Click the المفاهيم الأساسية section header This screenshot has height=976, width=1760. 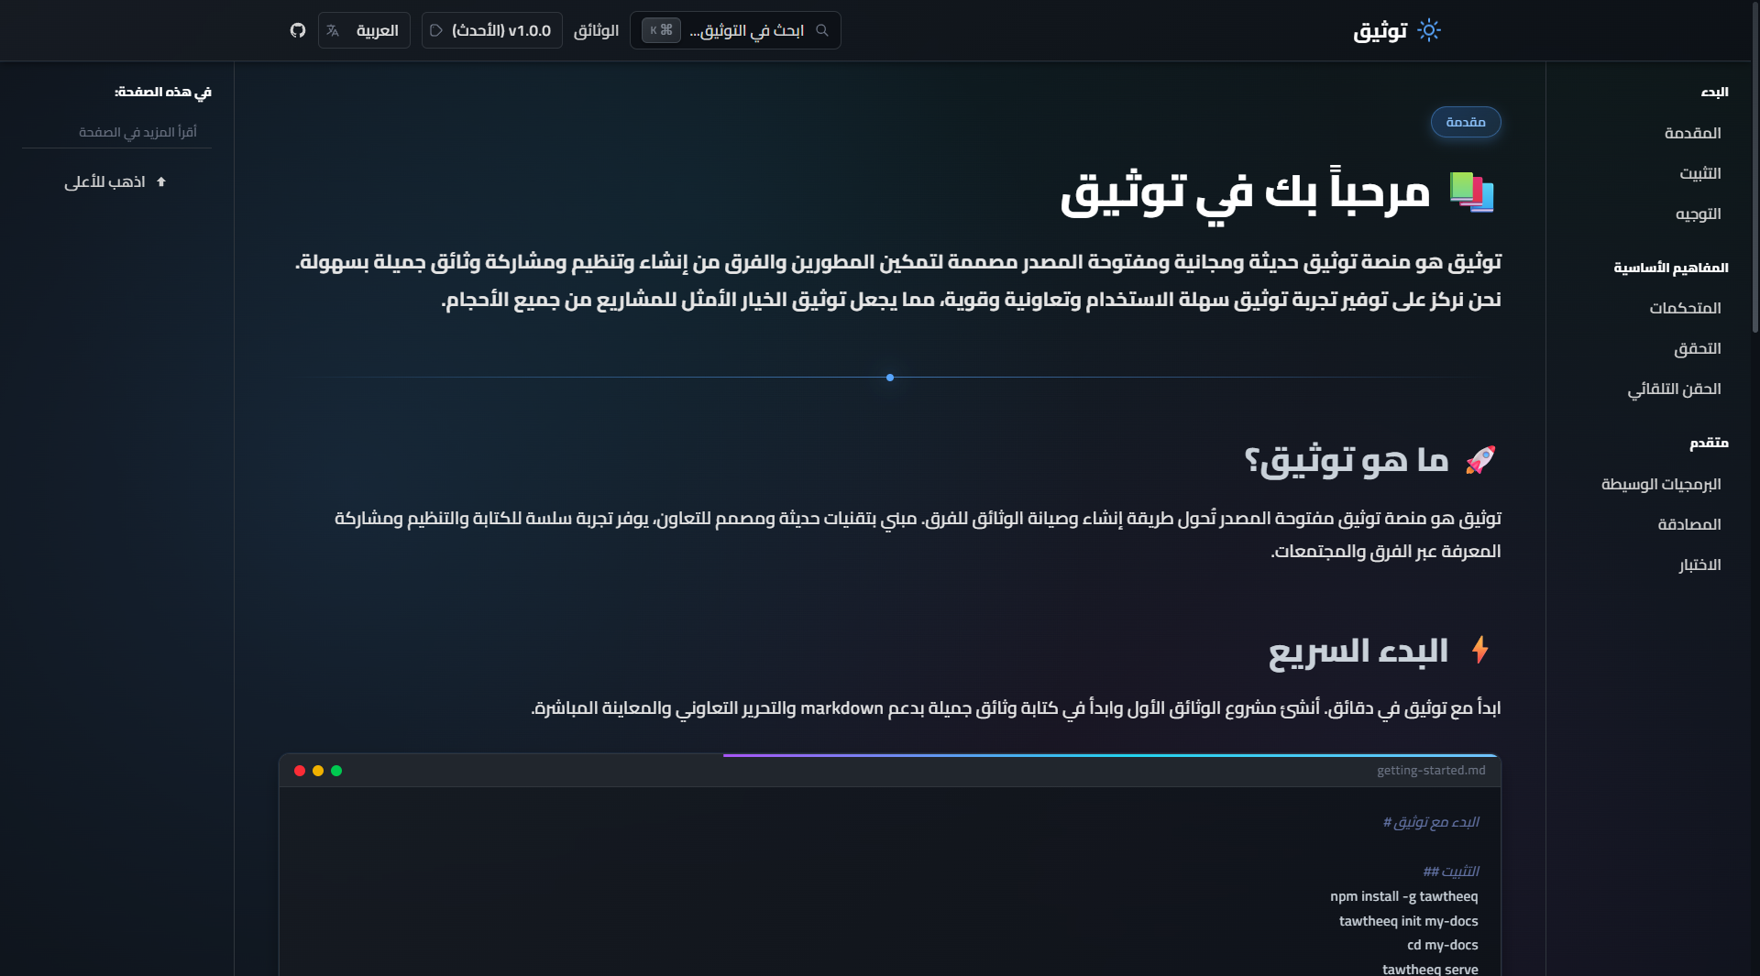pyautogui.click(x=1671, y=268)
